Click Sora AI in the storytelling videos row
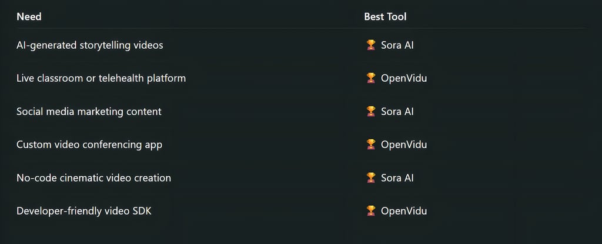The height and width of the screenshot is (244, 602). (397, 45)
